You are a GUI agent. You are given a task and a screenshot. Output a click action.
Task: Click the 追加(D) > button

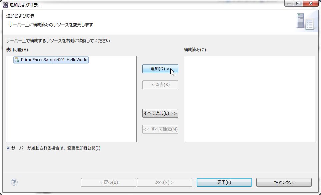pos(160,69)
